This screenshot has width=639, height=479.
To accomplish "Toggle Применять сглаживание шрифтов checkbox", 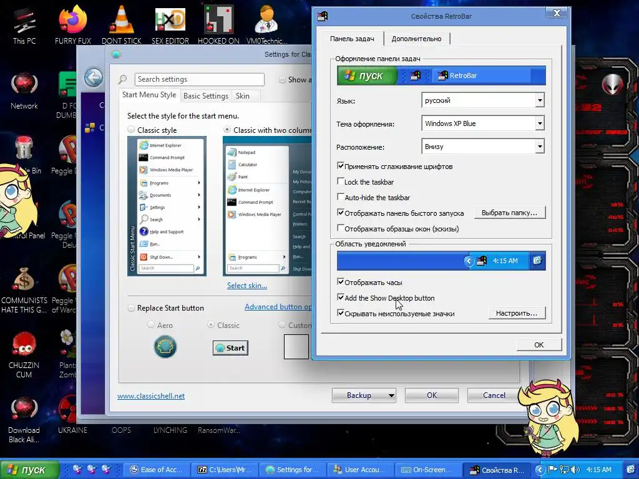I will 341,166.
